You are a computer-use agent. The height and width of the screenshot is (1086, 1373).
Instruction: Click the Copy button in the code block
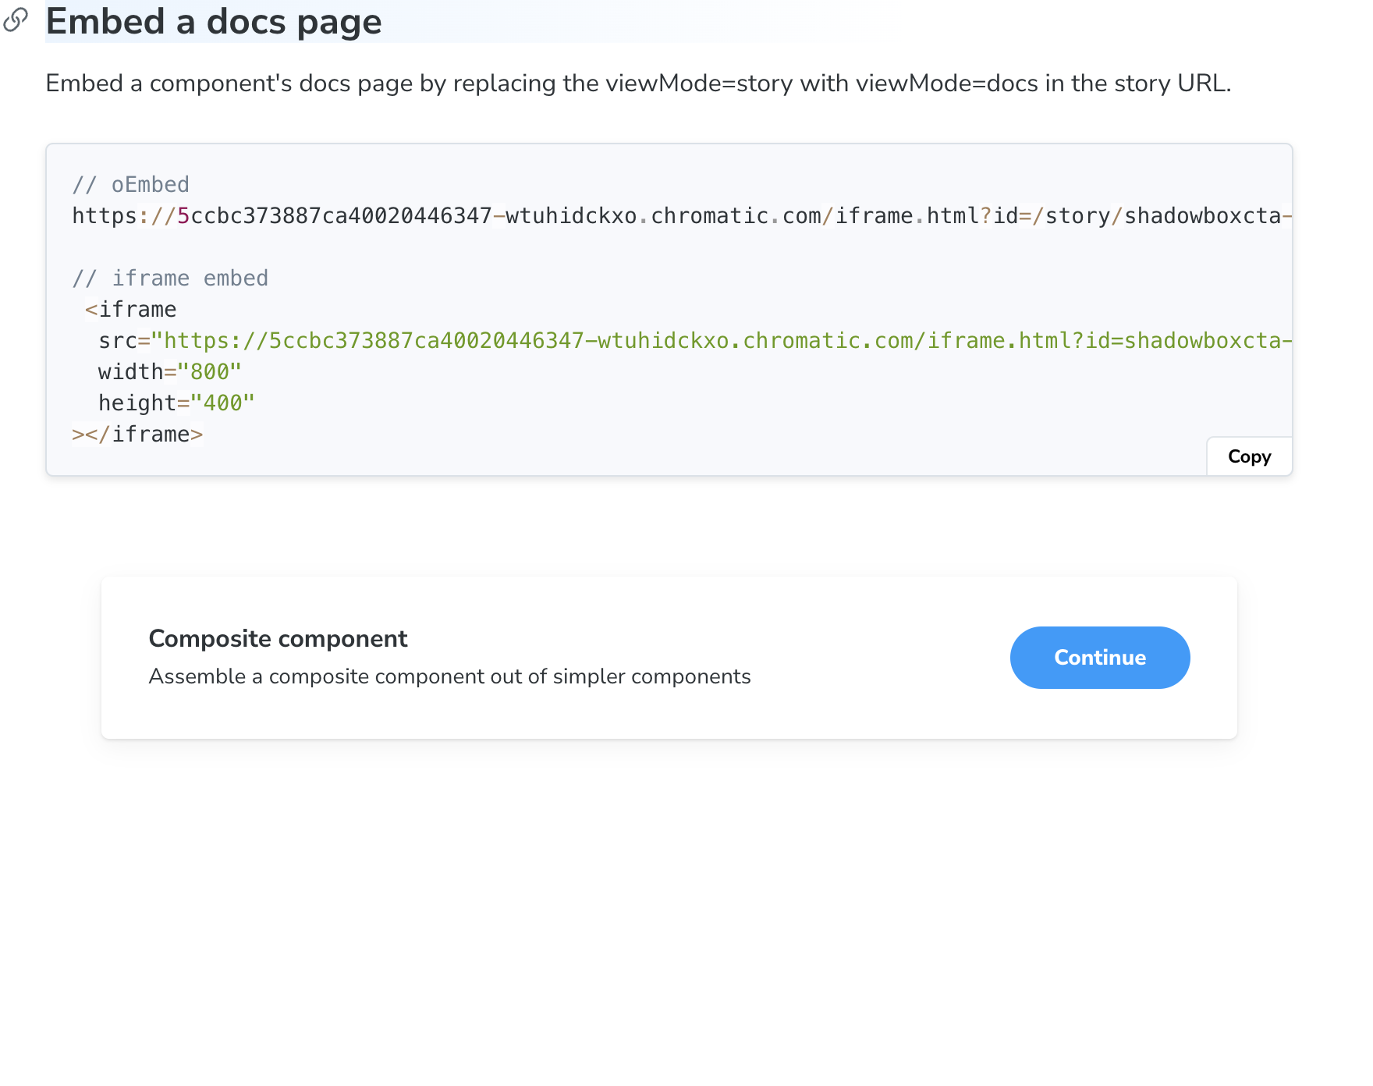(x=1248, y=456)
